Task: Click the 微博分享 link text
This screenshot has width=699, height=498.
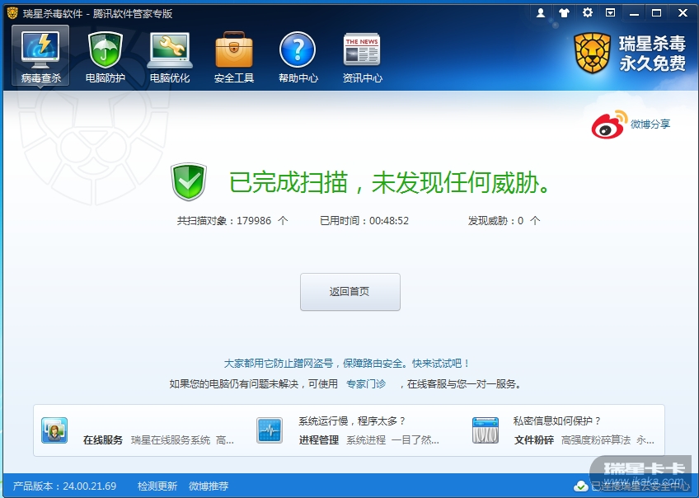Action: [x=650, y=124]
